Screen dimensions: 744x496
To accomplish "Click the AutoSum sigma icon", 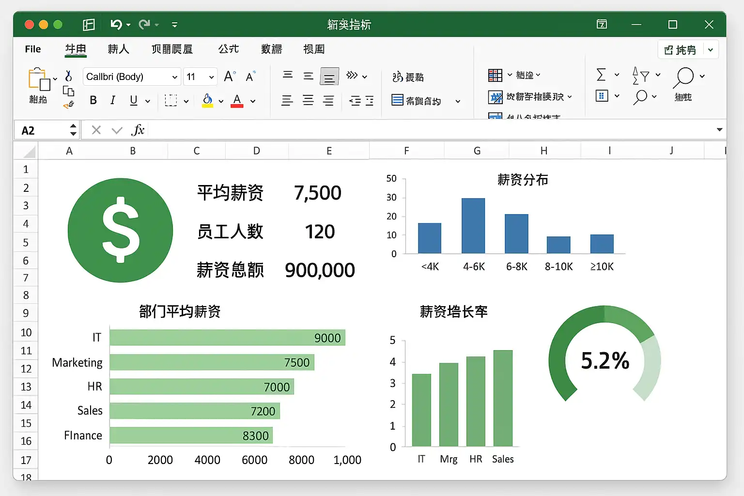I will (x=601, y=75).
